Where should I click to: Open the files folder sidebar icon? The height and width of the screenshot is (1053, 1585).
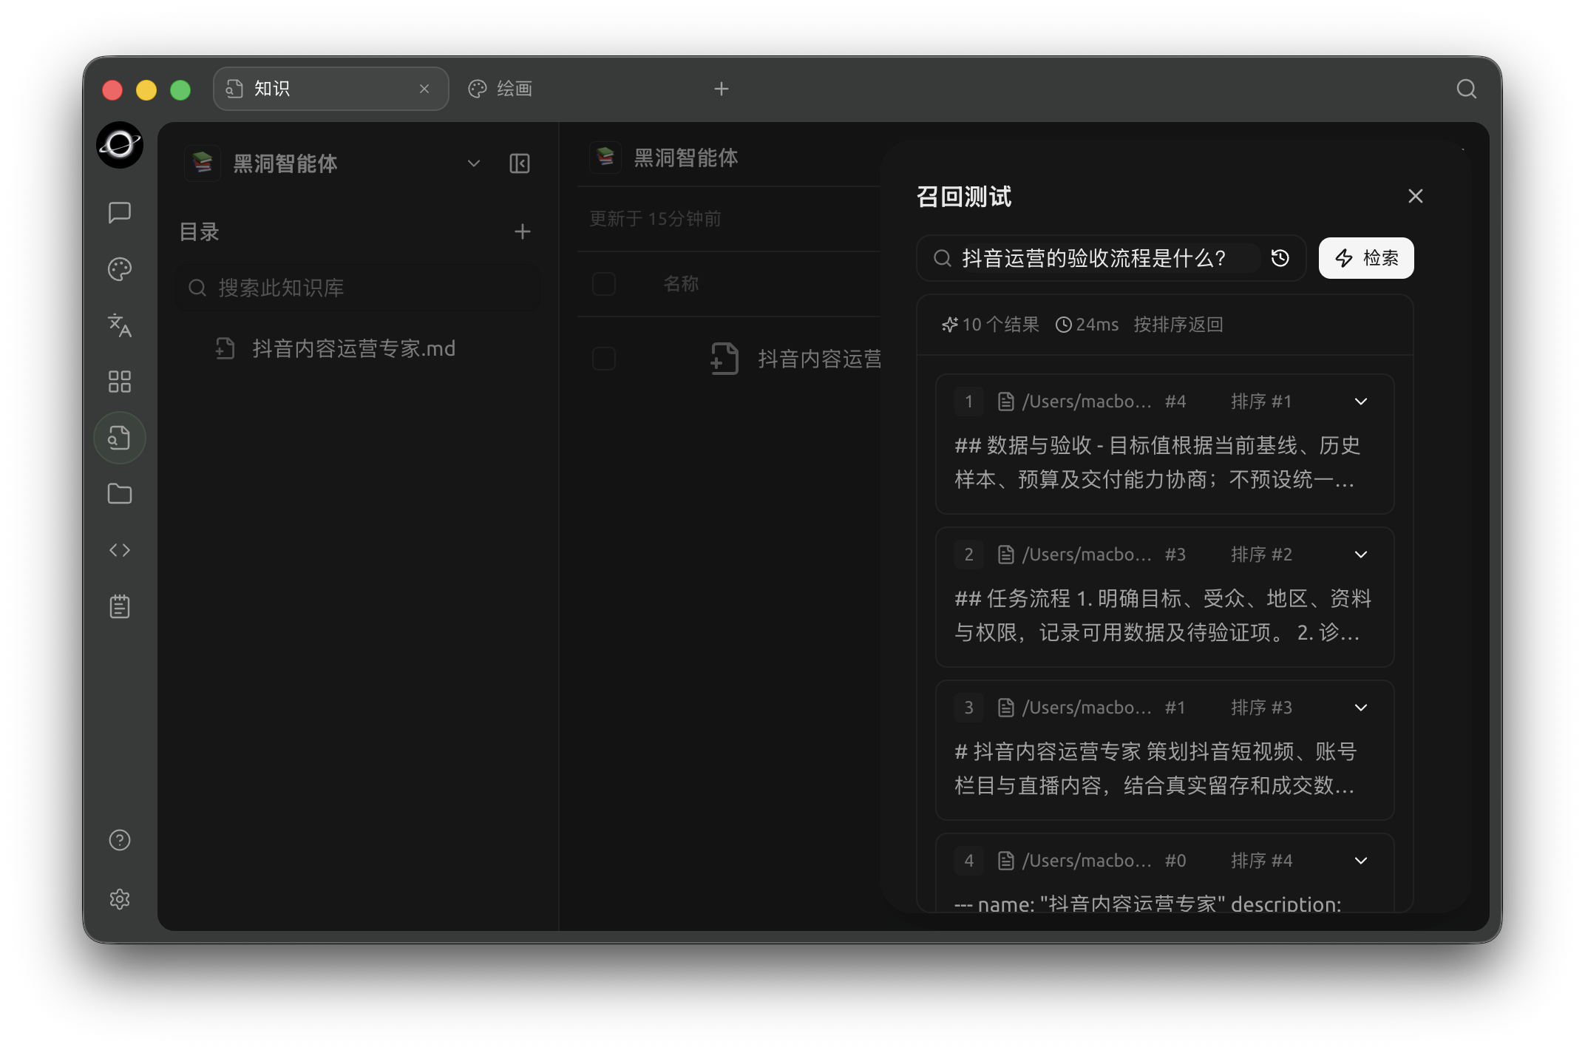120,494
